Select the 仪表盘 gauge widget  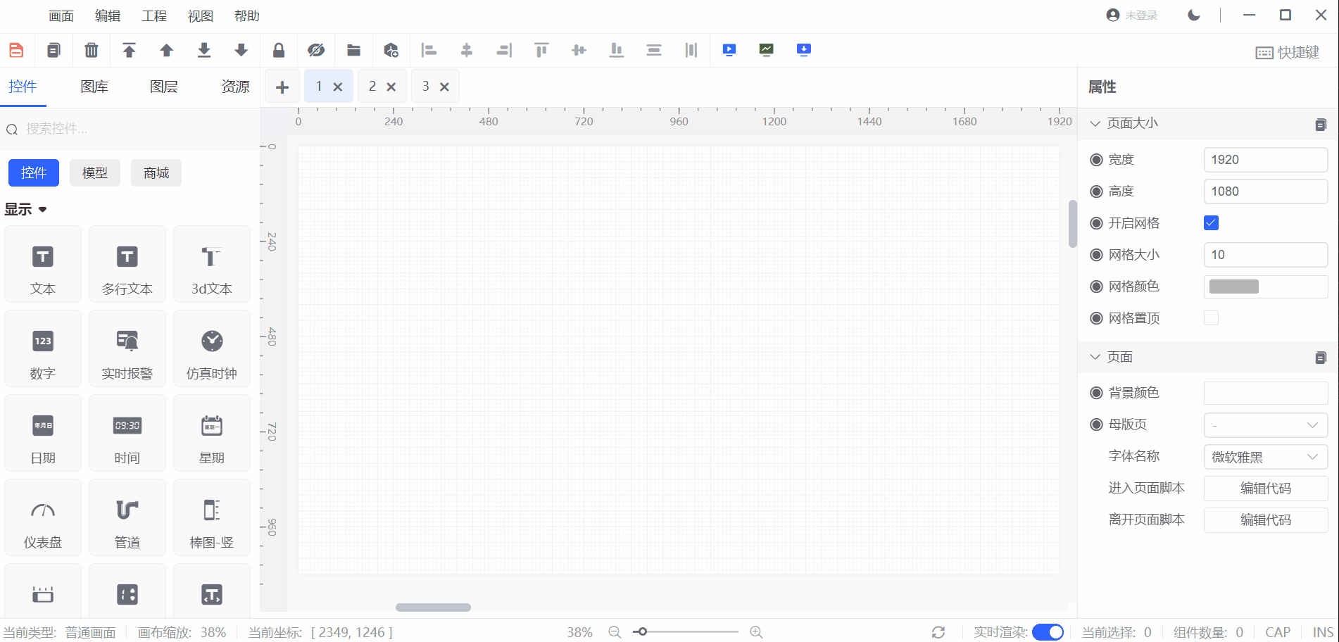43,518
